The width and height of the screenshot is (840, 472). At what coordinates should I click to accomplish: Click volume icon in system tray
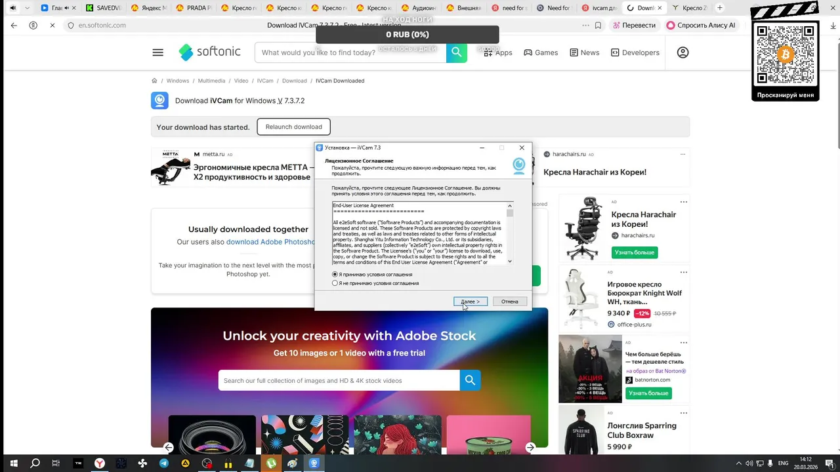click(x=749, y=463)
